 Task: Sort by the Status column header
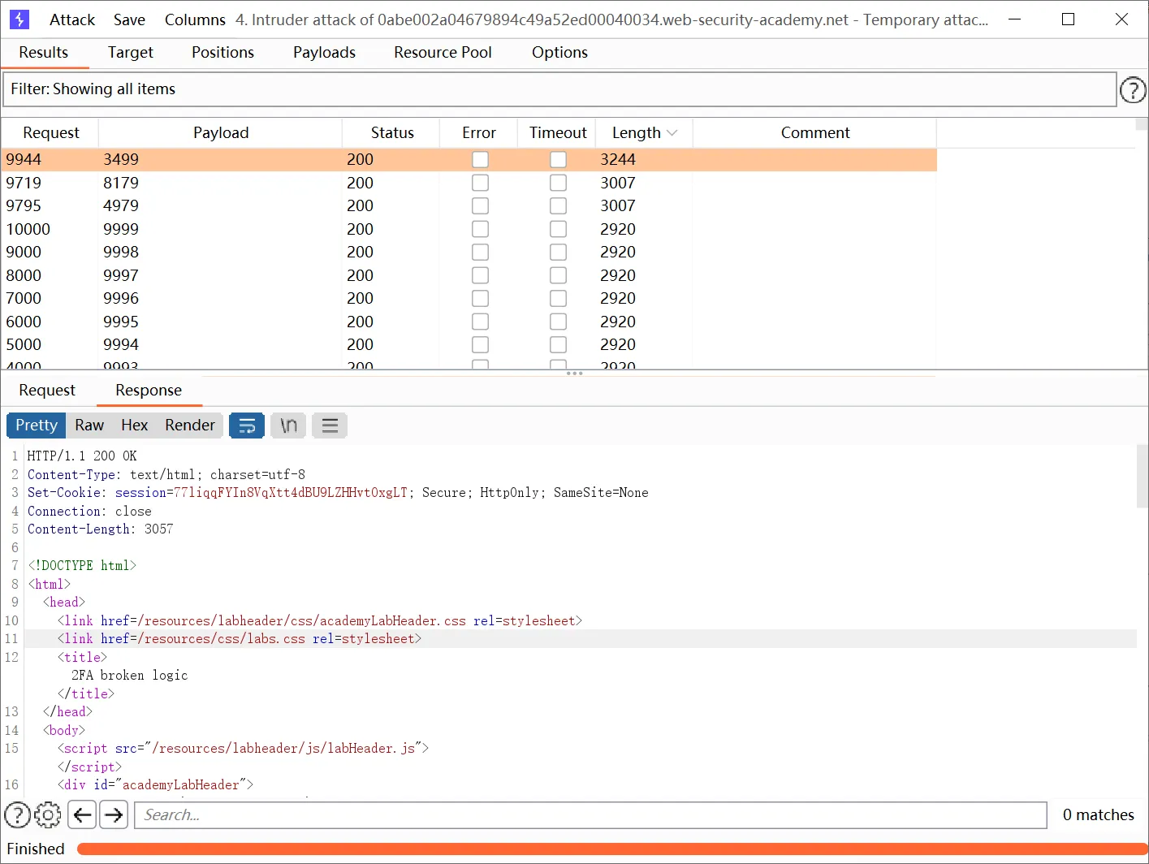pos(392,133)
